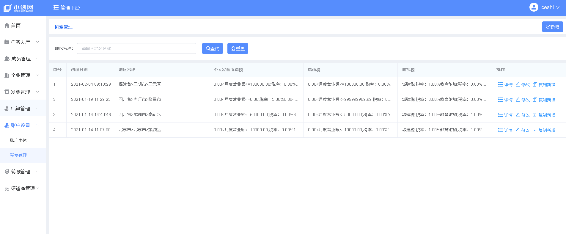Expand the 企业管理 submenu chevron
Viewport: 566px width, 234px height.
tap(37, 75)
